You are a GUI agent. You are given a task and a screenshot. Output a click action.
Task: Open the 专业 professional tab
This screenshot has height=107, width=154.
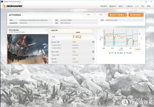(143, 6)
